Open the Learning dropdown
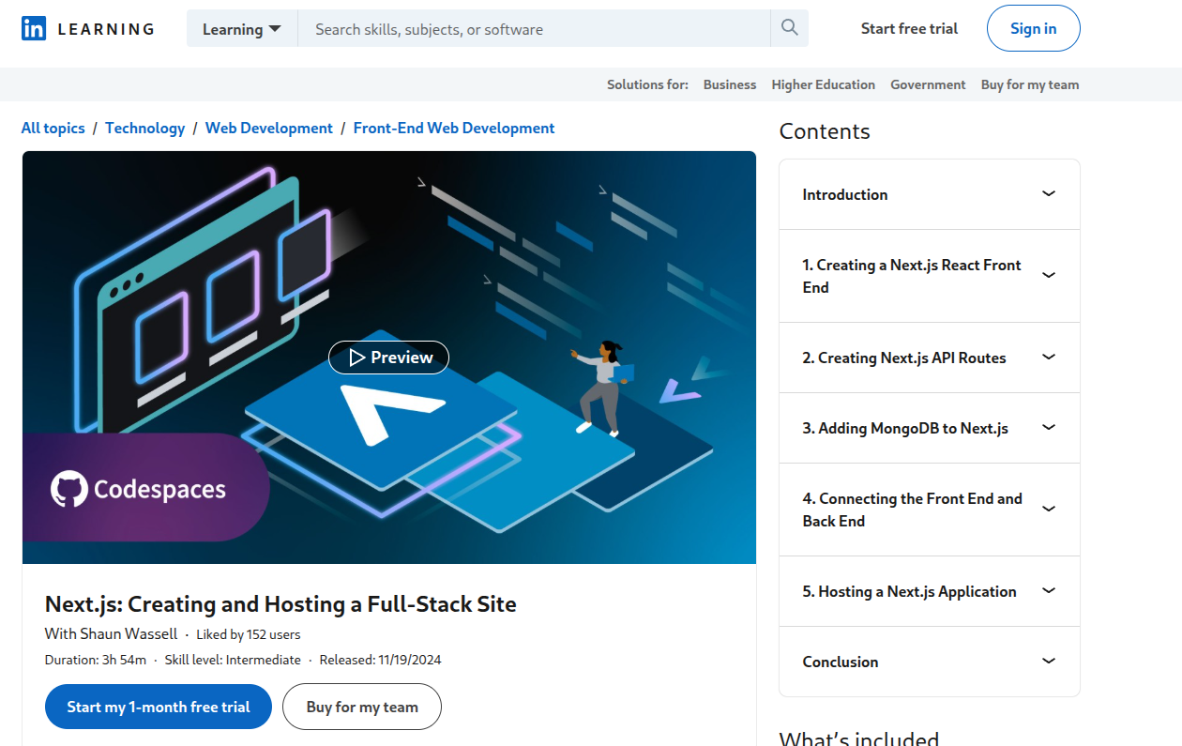 tap(242, 29)
